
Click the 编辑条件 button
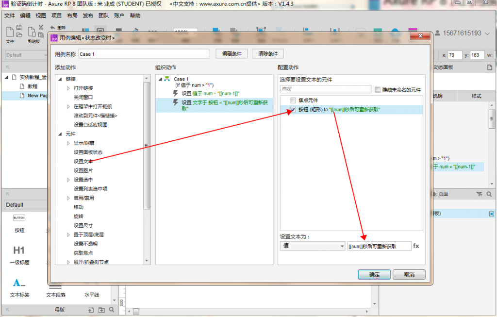point(231,53)
